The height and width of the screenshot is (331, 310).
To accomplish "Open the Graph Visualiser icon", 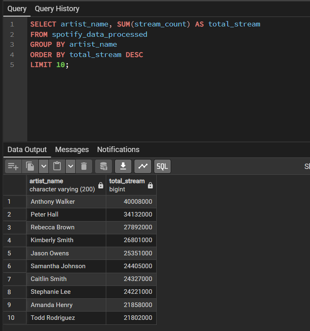I will click(143, 167).
